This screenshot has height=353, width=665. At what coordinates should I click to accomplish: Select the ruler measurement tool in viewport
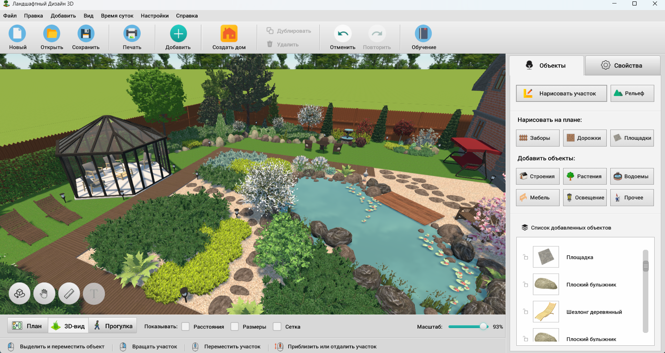[x=69, y=293]
